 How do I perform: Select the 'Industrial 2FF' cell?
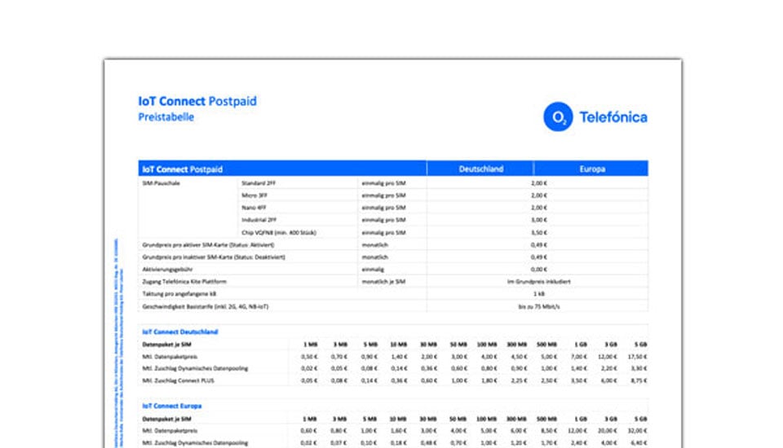click(259, 219)
